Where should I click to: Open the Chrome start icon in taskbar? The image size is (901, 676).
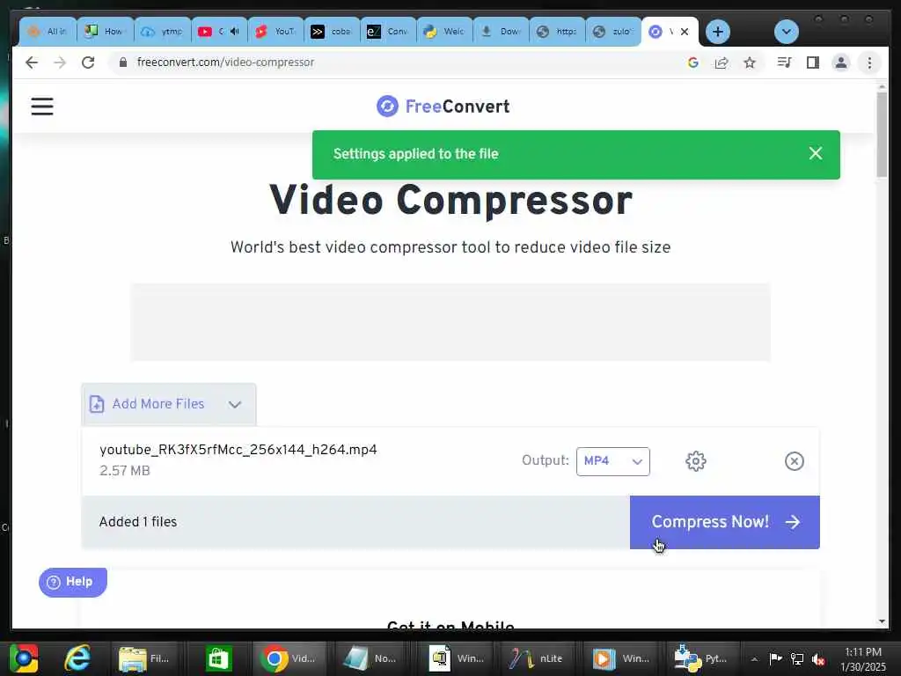[x=23, y=658]
